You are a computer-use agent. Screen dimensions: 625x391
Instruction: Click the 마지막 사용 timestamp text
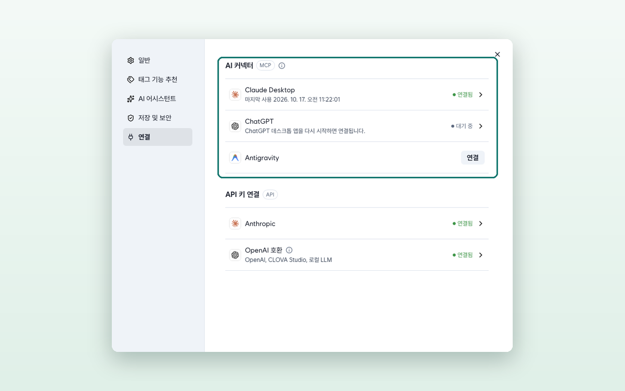pos(292,99)
